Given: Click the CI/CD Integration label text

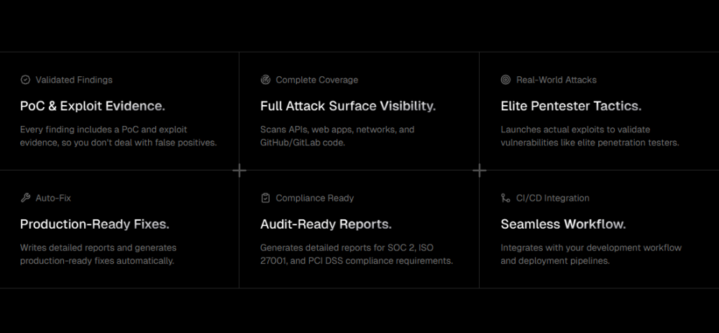Looking at the screenshot, I should 552,198.
